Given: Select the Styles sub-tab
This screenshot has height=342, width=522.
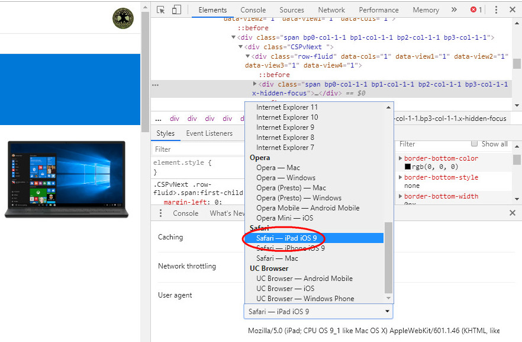Looking at the screenshot, I should pyautogui.click(x=166, y=133).
